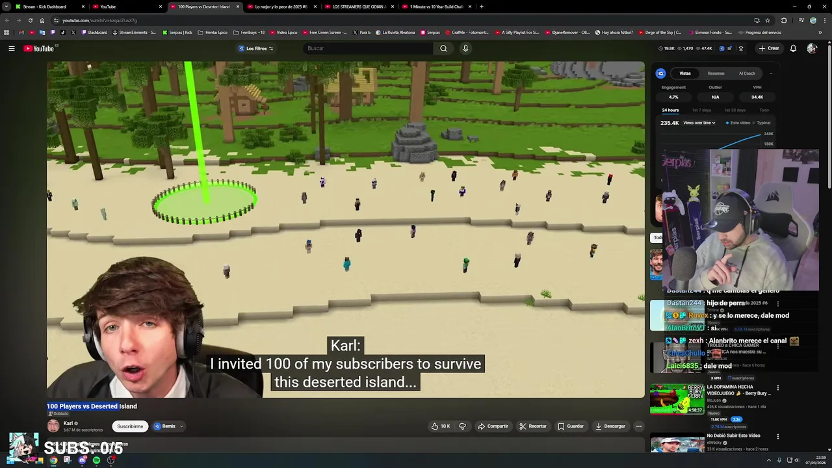This screenshot has height=468, width=832.
Task: Click Recortar clip button
Action: 532,426
